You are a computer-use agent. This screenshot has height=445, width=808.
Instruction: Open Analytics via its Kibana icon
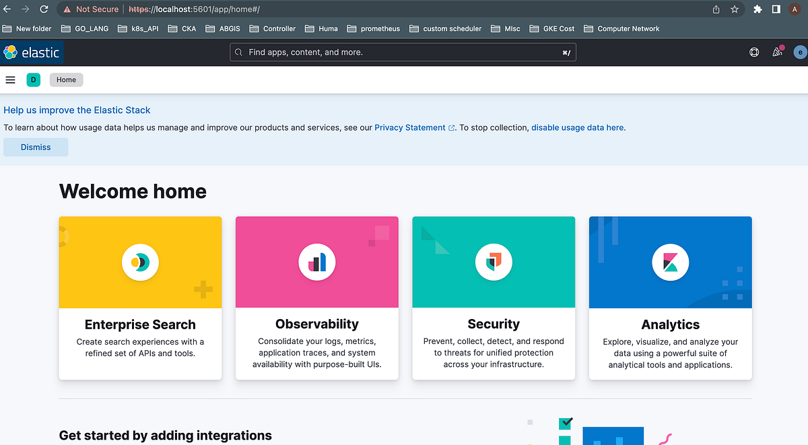[x=670, y=262]
